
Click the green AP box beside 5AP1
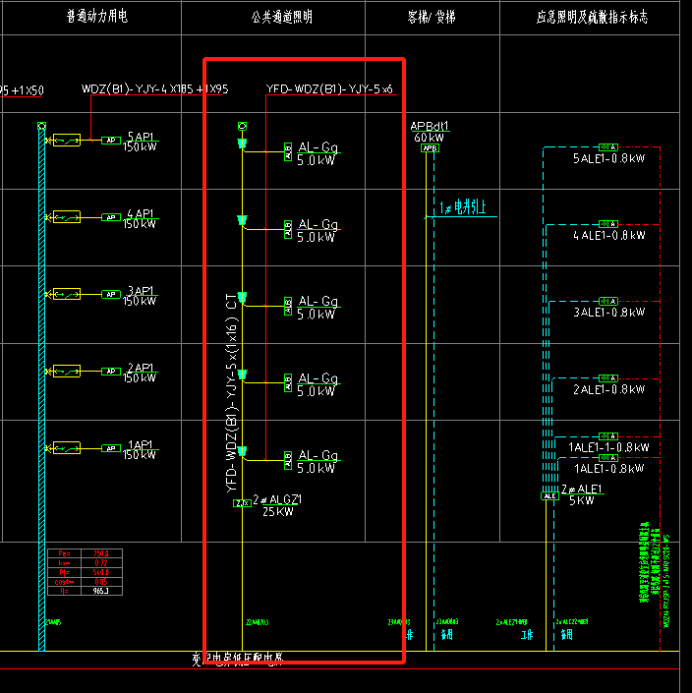tap(111, 141)
